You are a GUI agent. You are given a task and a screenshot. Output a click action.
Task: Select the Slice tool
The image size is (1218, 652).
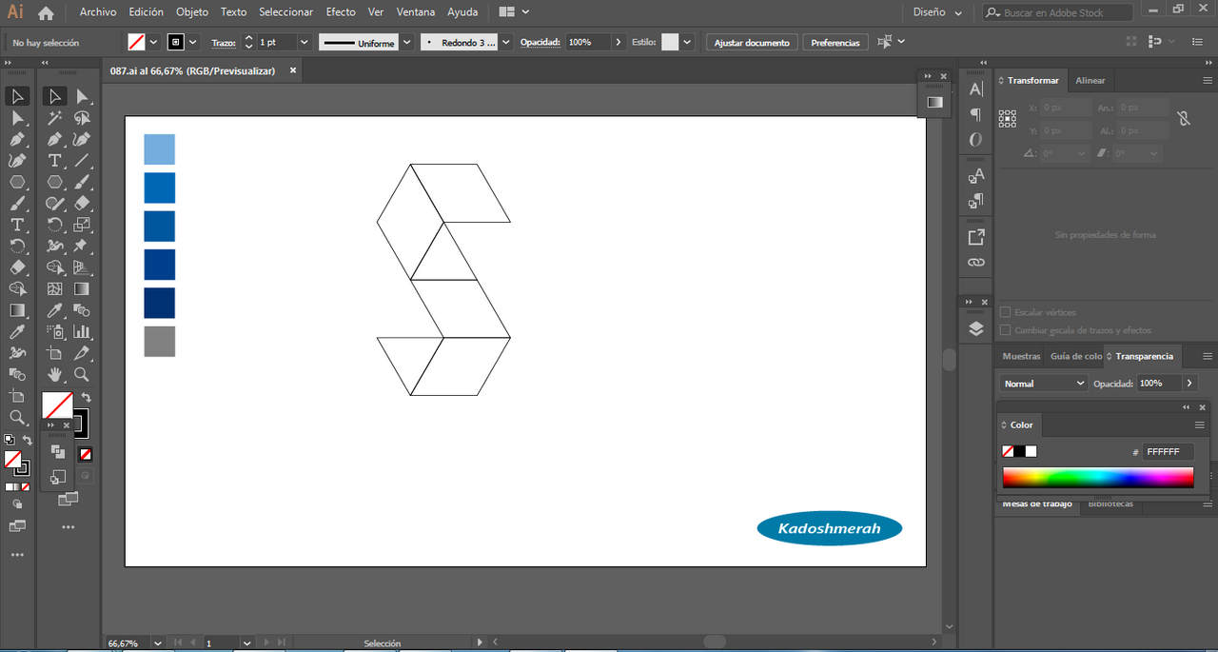(x=83, y=353)
